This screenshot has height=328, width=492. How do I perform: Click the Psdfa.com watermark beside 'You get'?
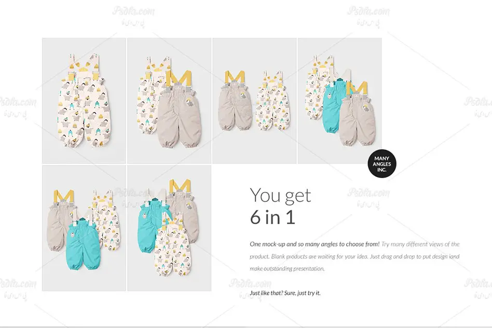point(368,198)
